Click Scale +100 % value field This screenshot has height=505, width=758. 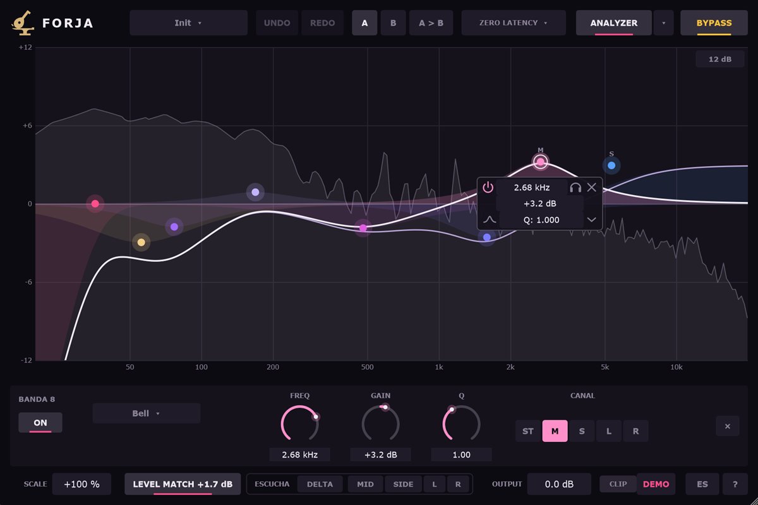click(81, 484)
